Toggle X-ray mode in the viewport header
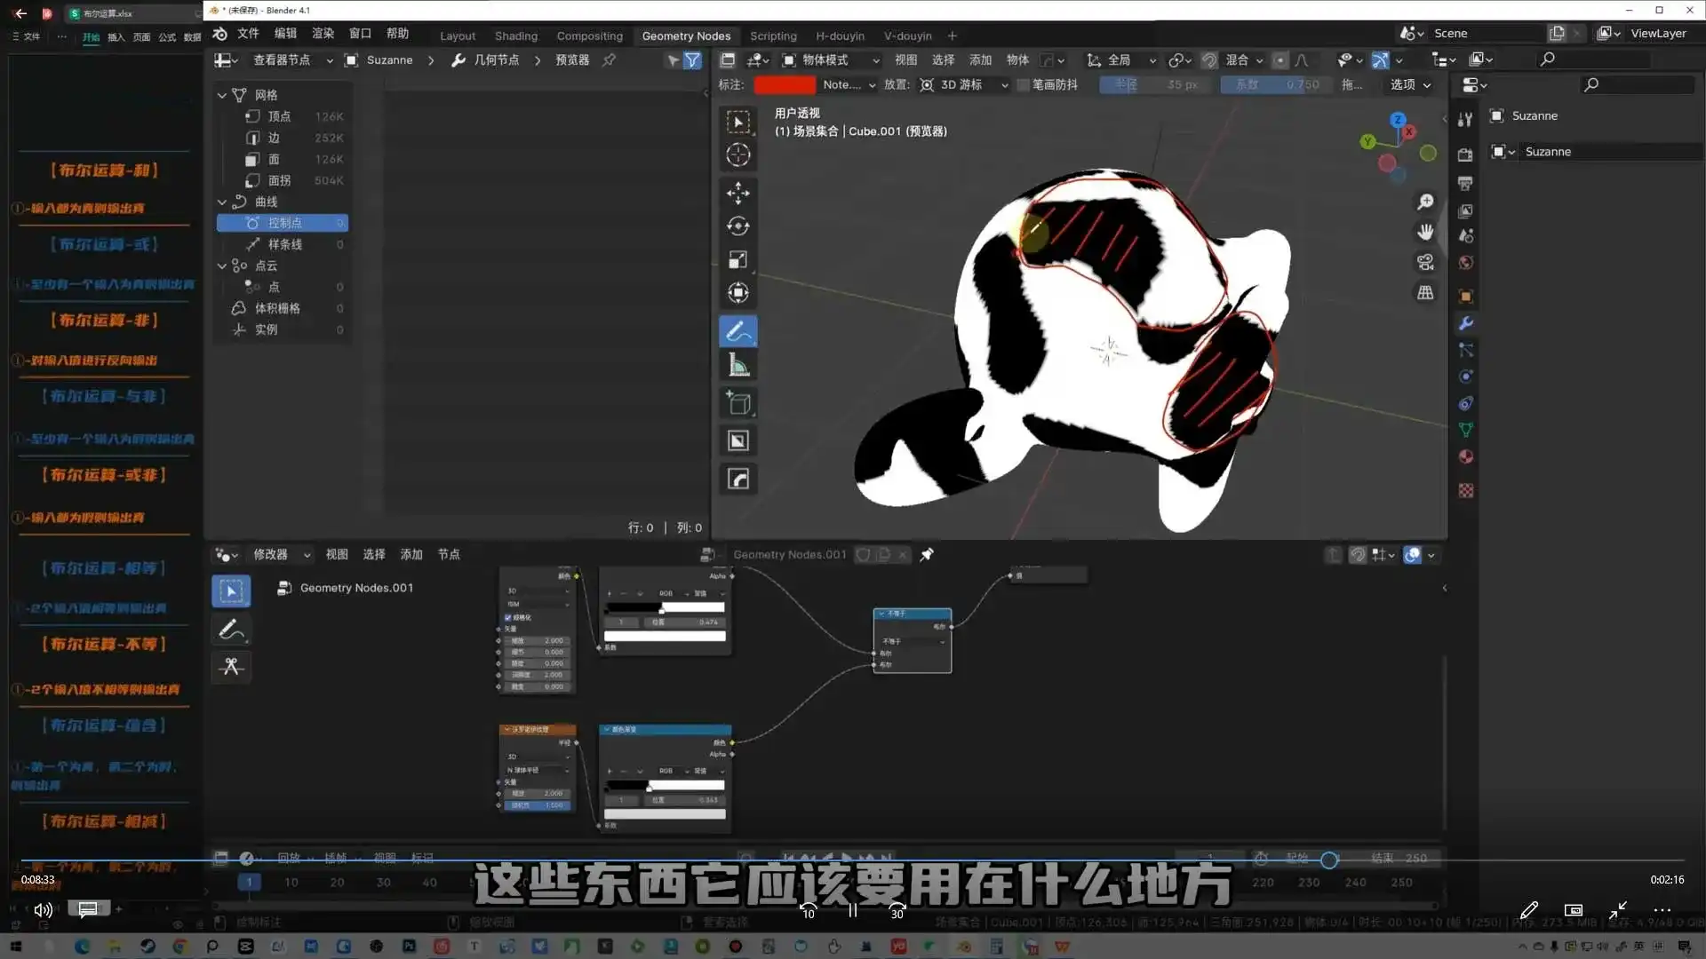The width and height of the screenshot is (1706, 959). (1378, 59)
